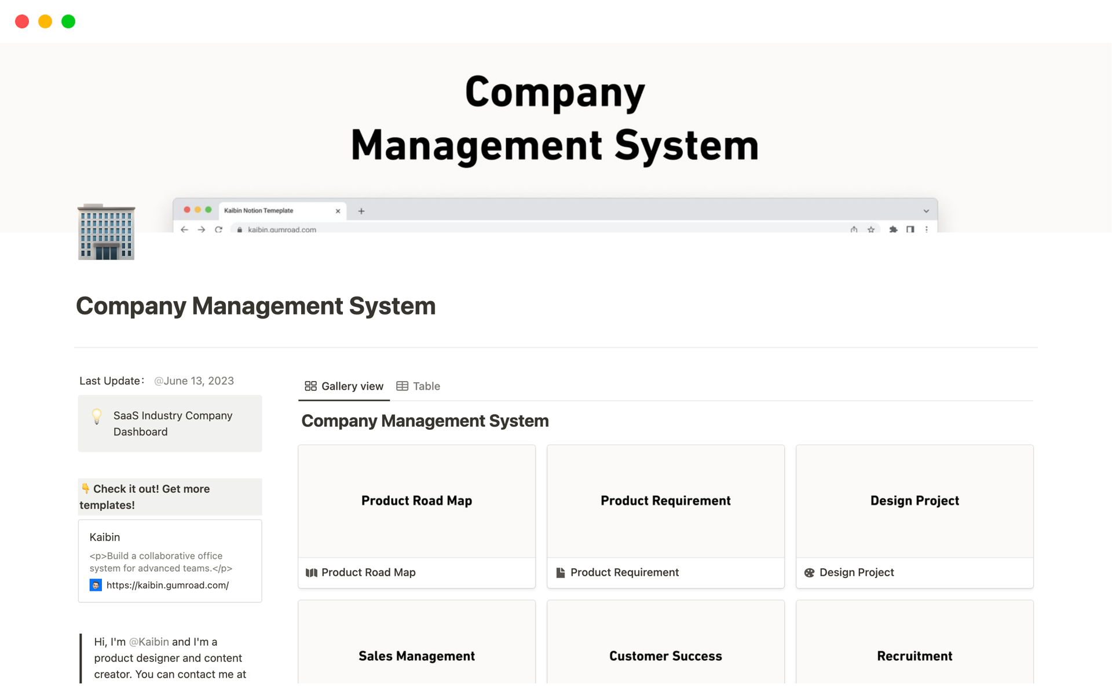Open the Design Project card thumbnail
This screenshot has width=1112, height=695.
pyautogui.click(x=915, y=501)
